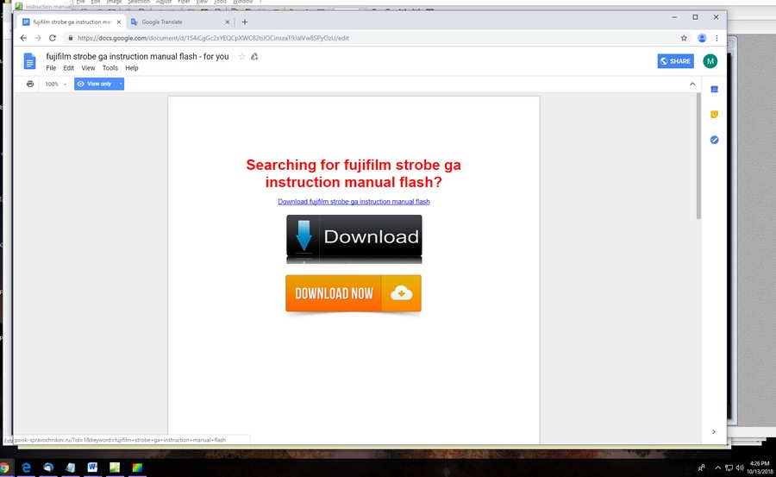This screenshot has width=776, height=477.
Task: Open the View menu in Docs
Action: click(88, 68)
